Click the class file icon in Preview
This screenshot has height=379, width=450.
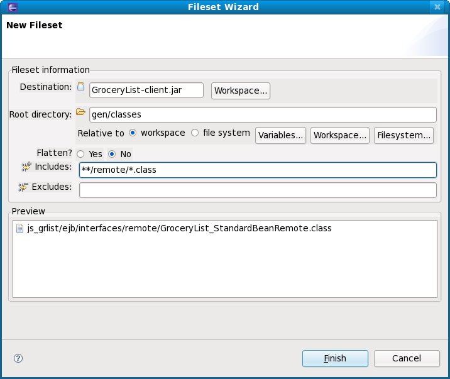(x=21, y=229)
